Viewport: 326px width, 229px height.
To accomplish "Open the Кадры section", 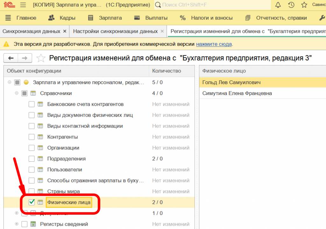I will 67,18.
